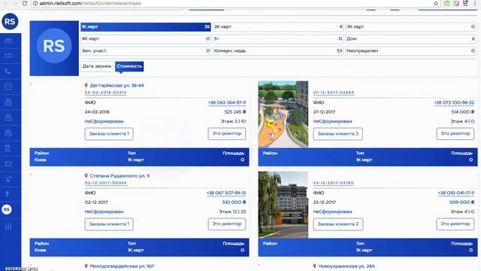Click НеСформирован status on Дегтярёвская card
This screenshot has height=271, width=481.
(104, 121)
